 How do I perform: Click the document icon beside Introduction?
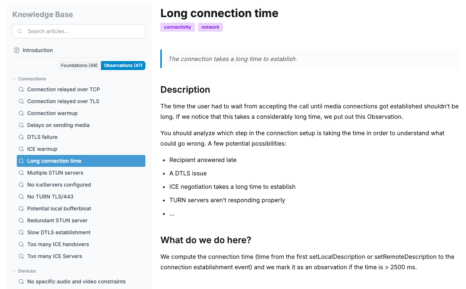[x=17, y=50]
